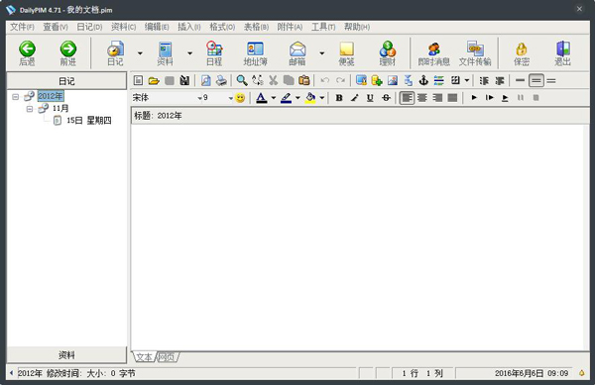Open 即时消息 instant messaging

click(433, 53)
